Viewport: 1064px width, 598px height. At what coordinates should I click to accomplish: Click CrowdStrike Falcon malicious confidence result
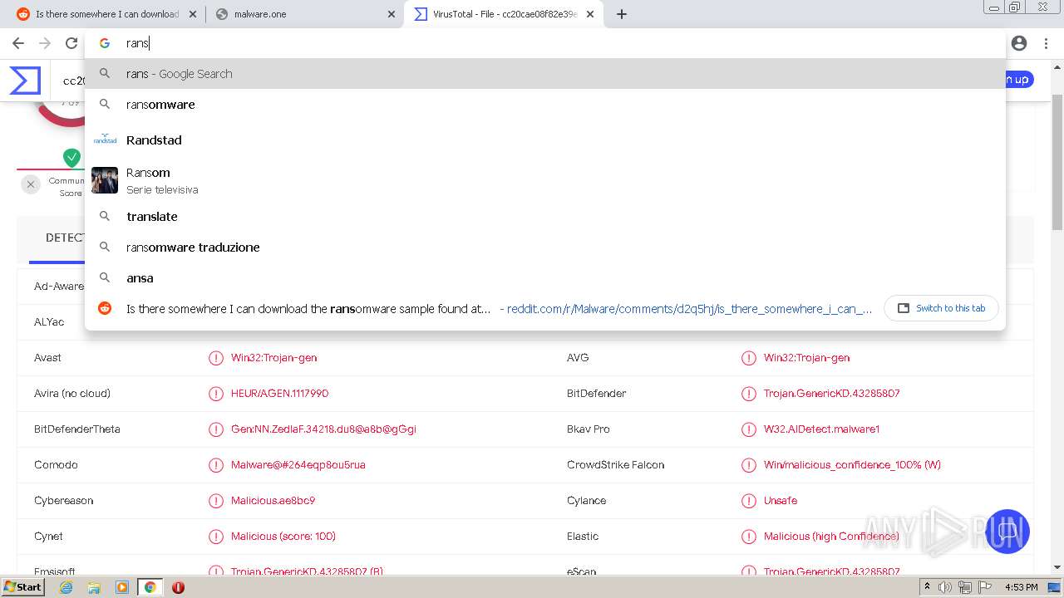click(x=852, y=465)
